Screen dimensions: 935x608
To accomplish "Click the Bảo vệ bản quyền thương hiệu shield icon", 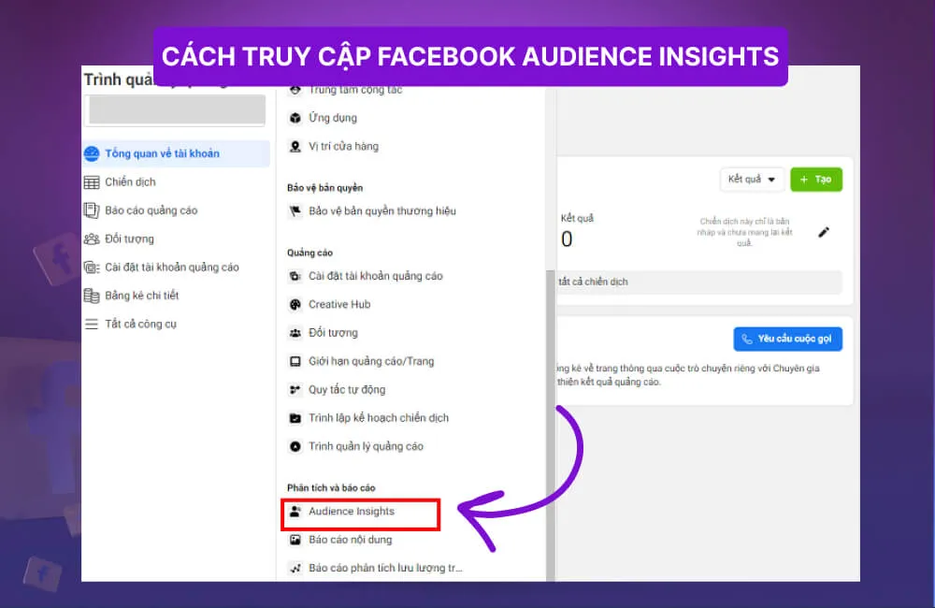I will point(295,211).
